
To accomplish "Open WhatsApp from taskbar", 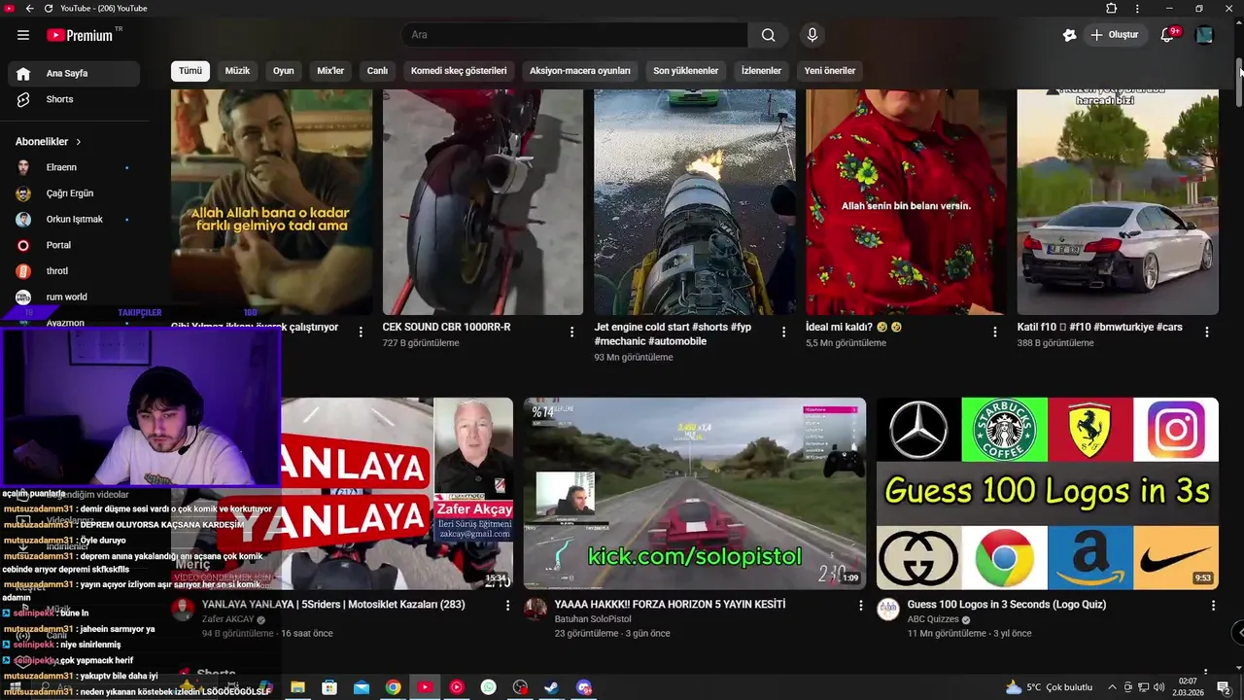I will [488, 687].
